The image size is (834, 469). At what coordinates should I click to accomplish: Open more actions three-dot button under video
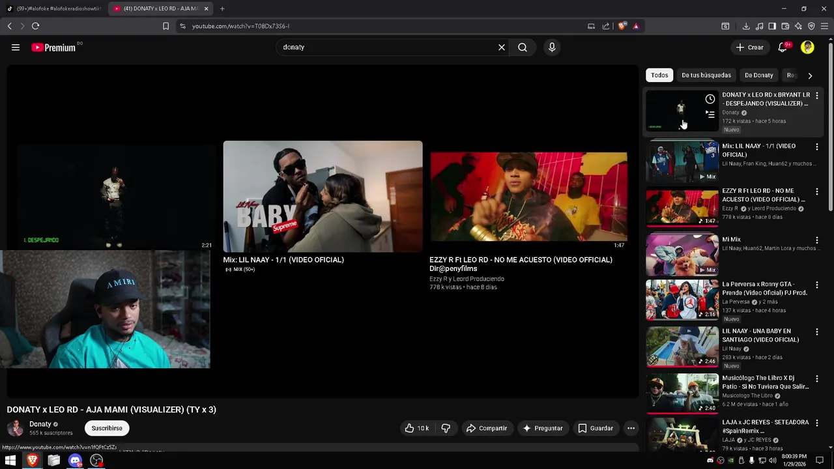pyautogui.click(x=631, y=428)
